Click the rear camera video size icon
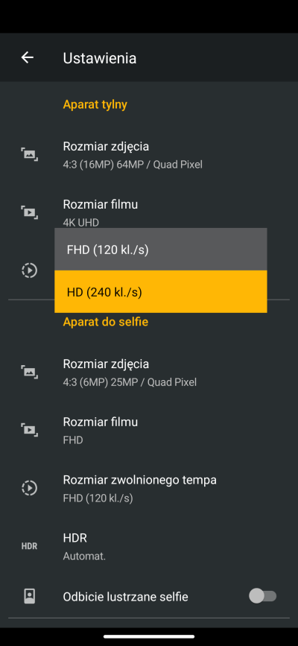298x646 pixels. [x=29, y=212]
